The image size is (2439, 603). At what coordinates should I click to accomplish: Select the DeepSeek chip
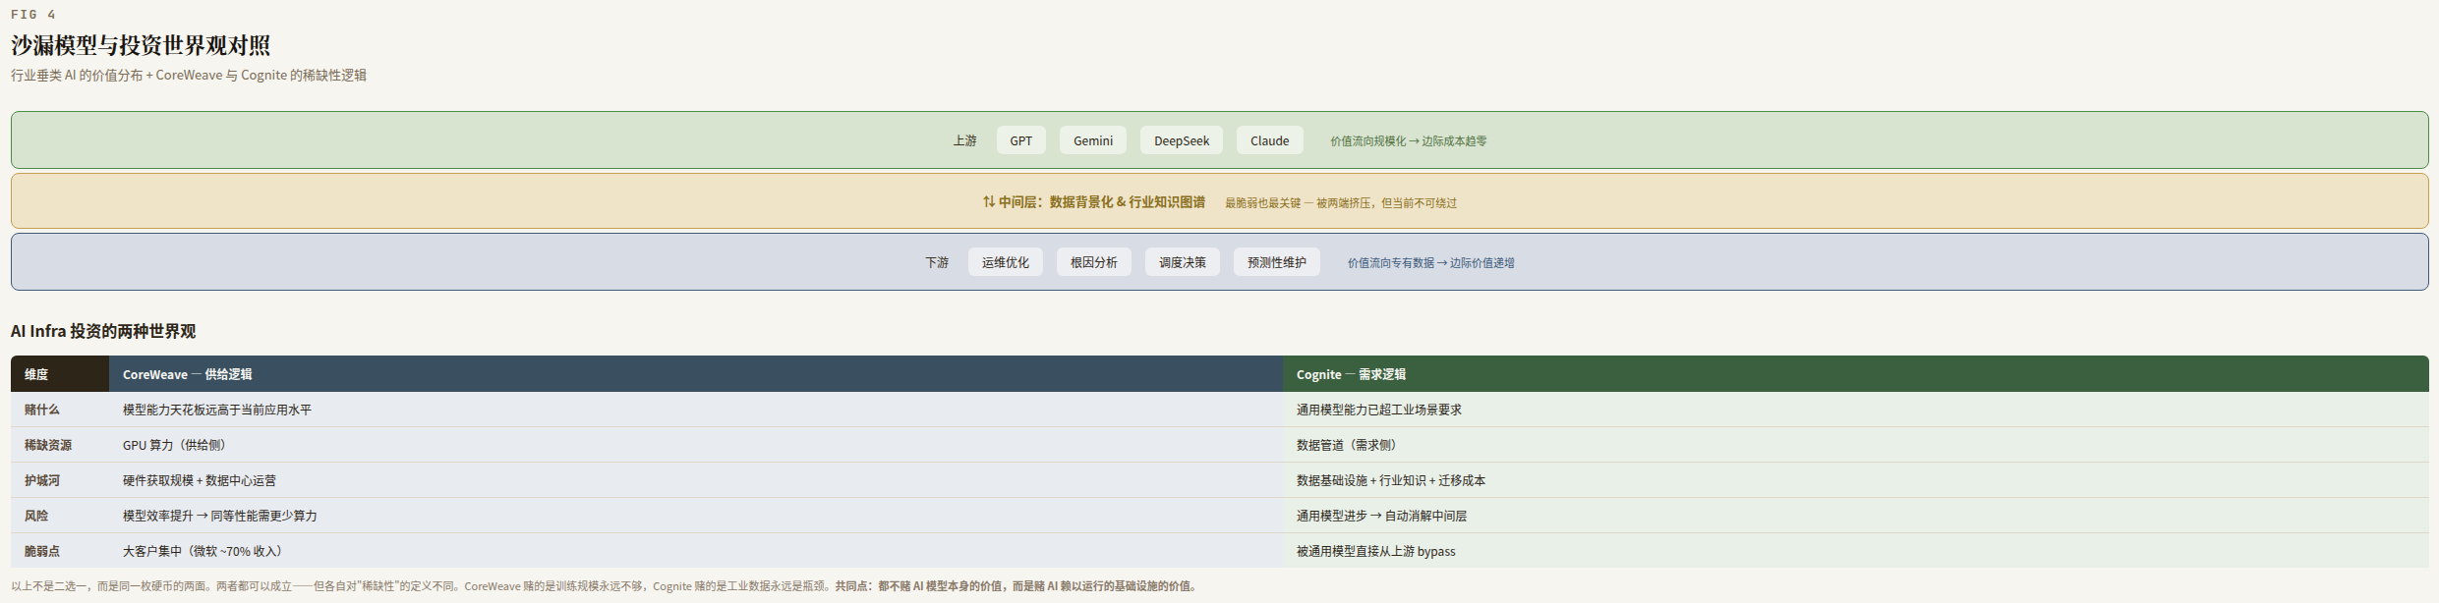click(x=1182, y=140)
